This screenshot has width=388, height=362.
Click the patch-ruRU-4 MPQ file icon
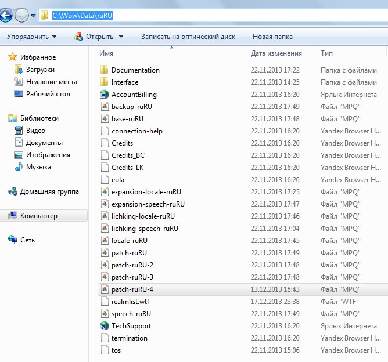105,289
